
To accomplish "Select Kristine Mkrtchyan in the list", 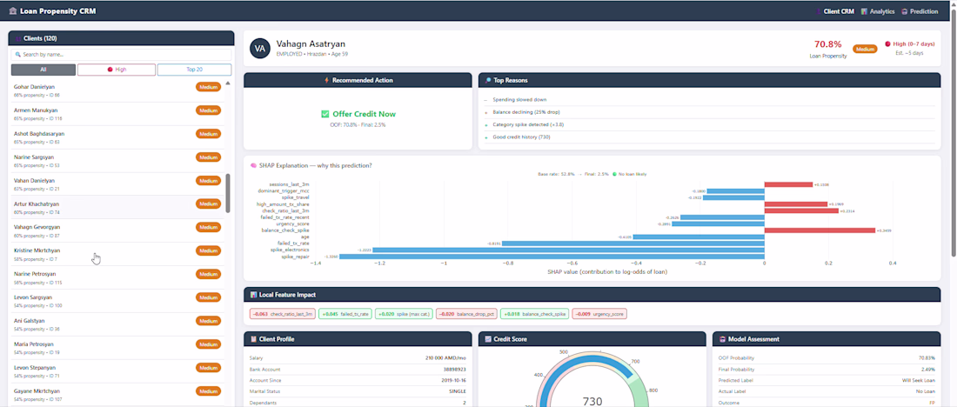I will click(x=117, y=254).
